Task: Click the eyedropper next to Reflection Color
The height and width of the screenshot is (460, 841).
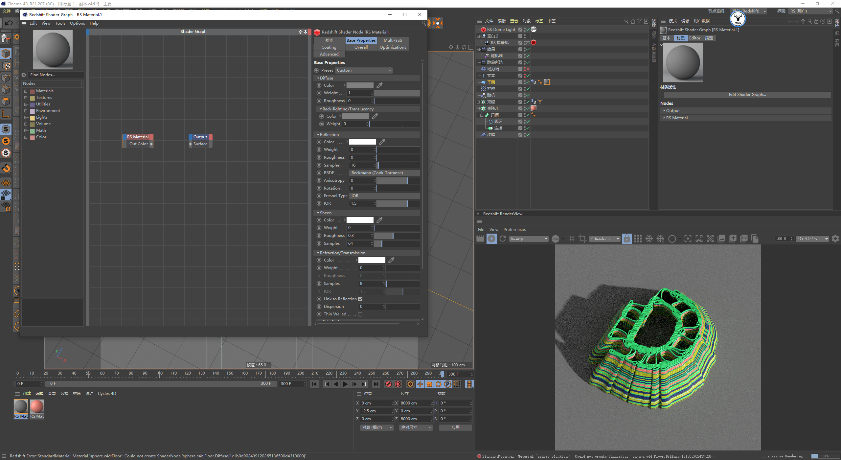Action: click(x=382, y=142)
